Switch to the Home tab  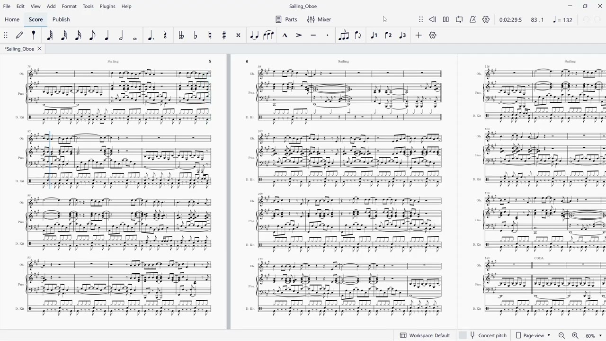(x=12, y=19)
